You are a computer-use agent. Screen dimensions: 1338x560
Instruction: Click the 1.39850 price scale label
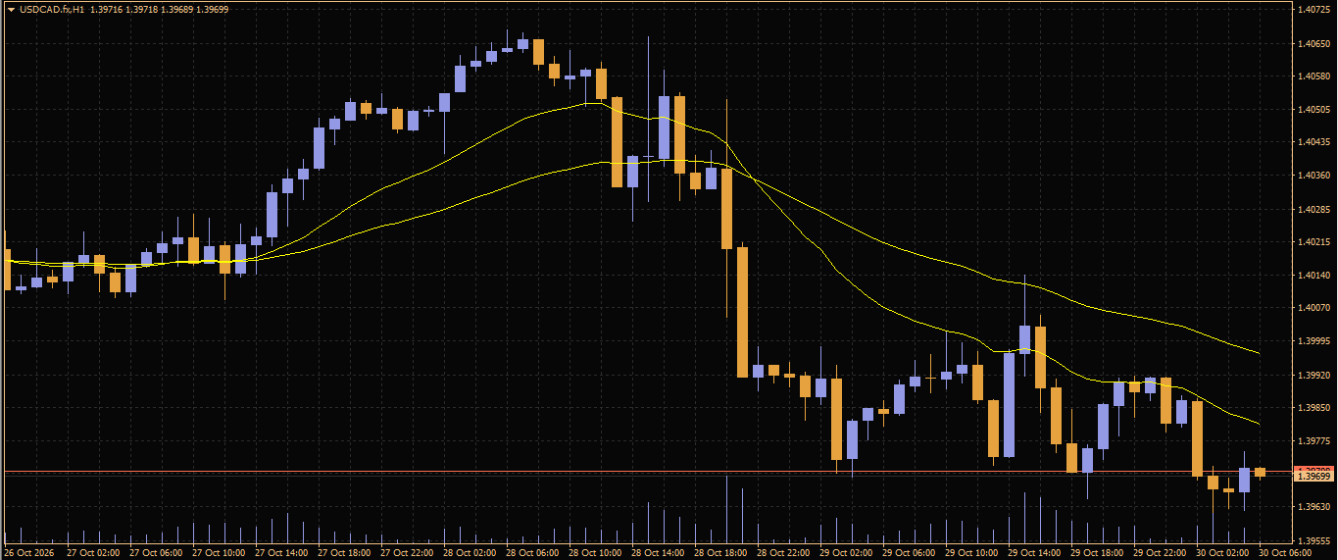point(1313,407)
